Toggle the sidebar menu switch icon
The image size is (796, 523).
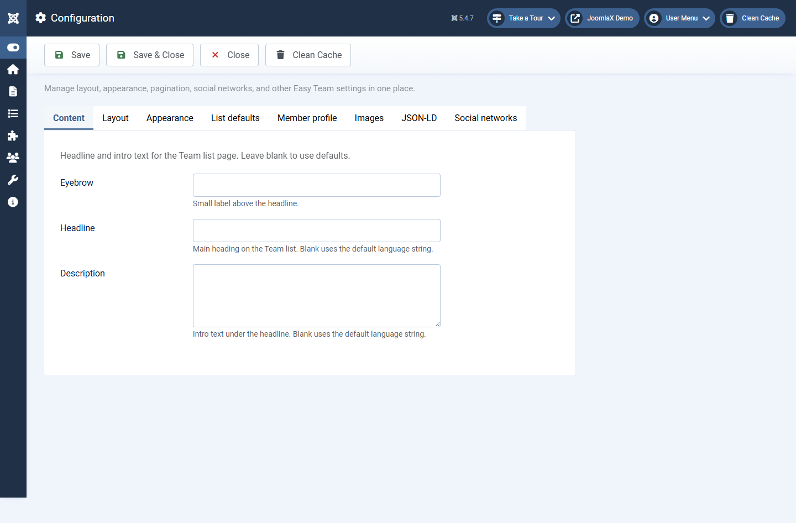click(x=13, y=48)
